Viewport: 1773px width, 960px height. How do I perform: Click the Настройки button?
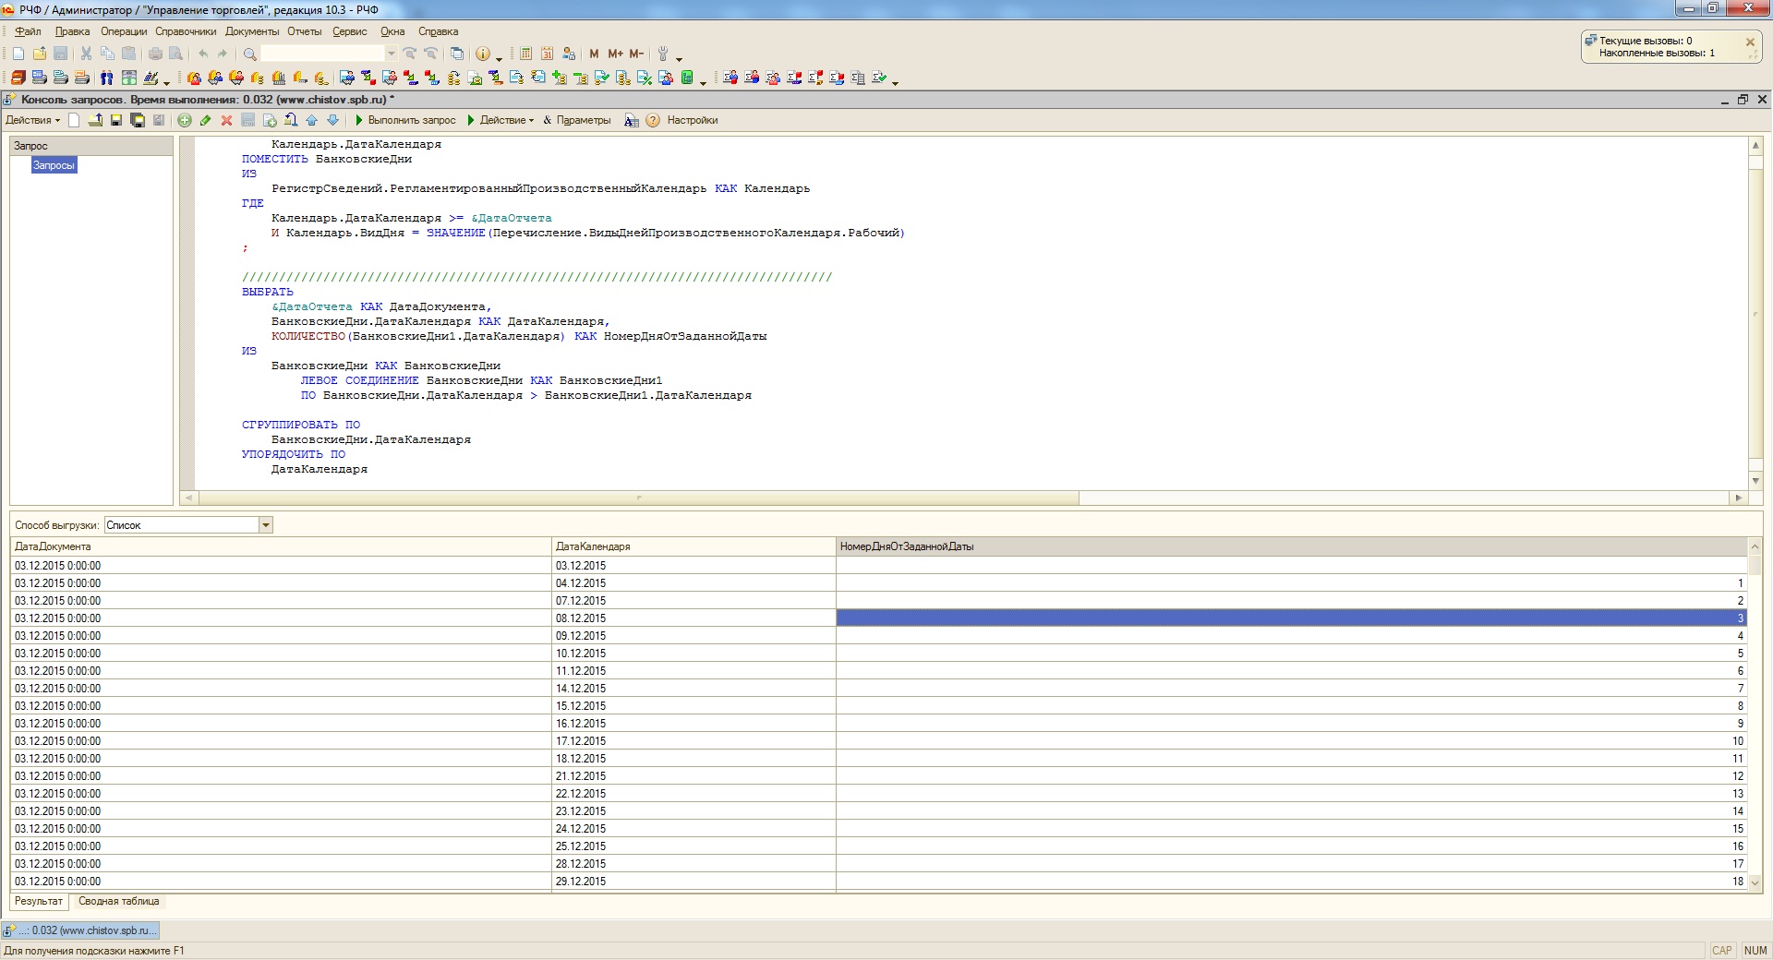tap(692, 120)
